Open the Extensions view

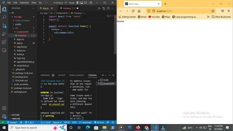tap(4, 42)
